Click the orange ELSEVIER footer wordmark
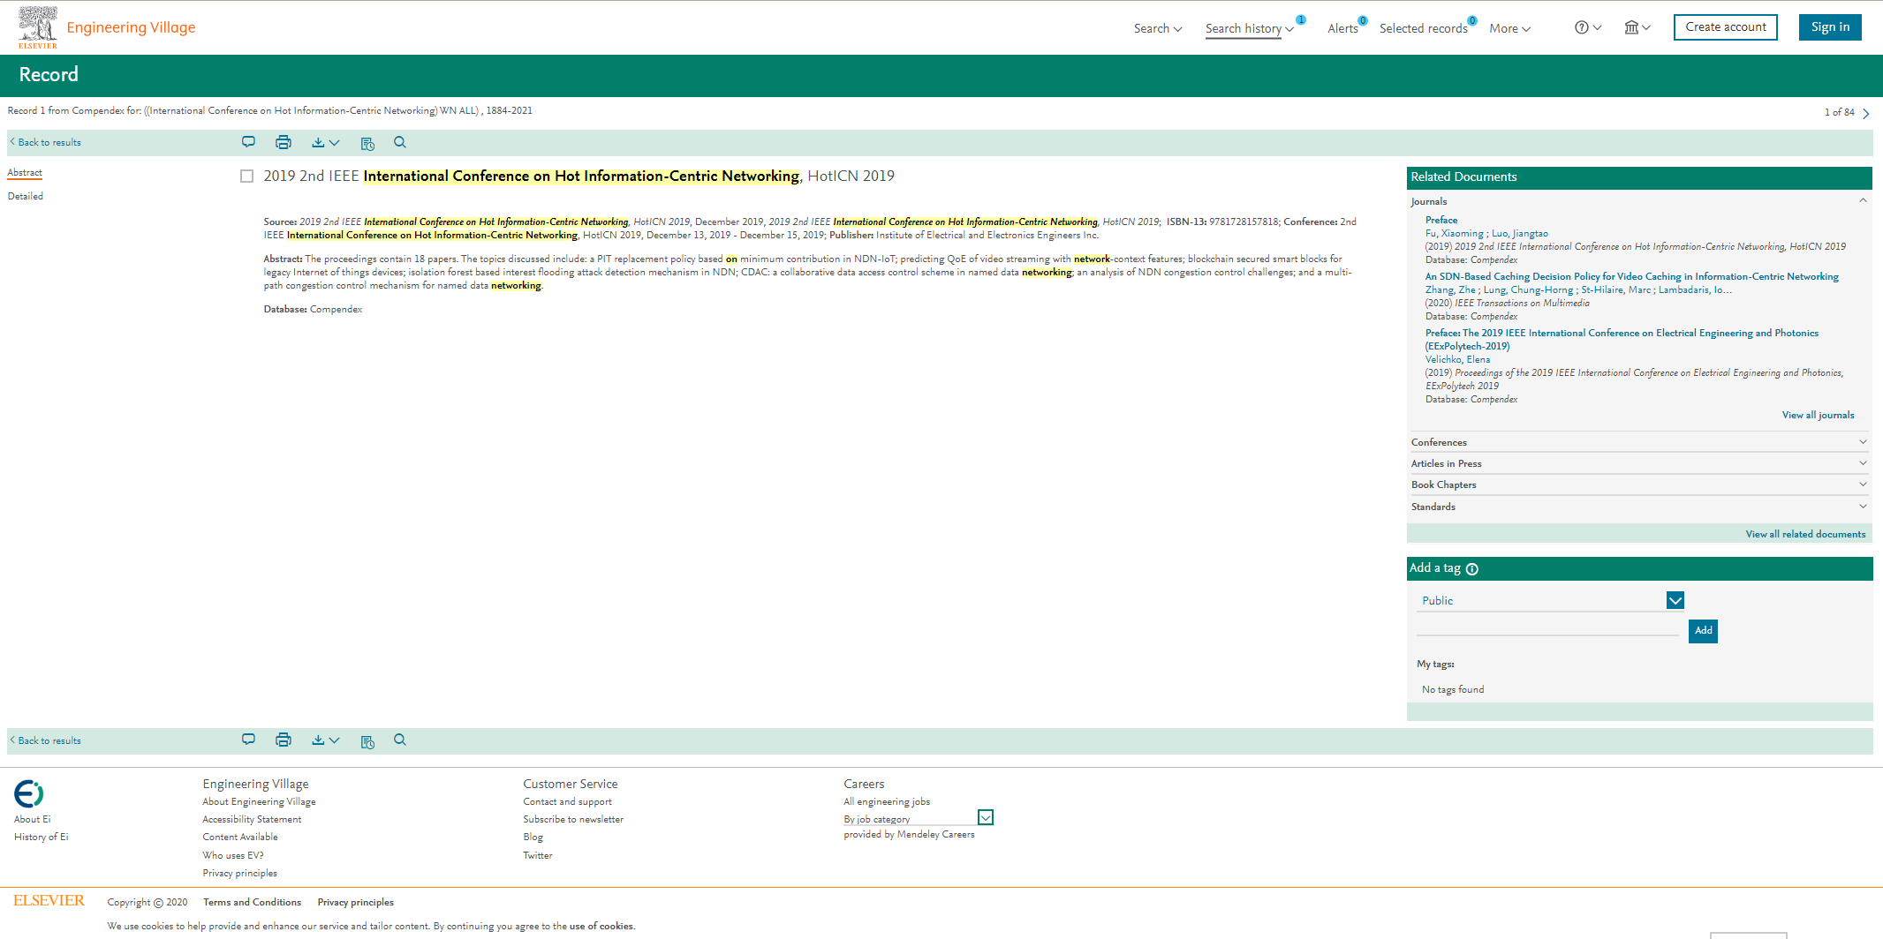Image resolution: width=1883 pixels, height=939 pixels. 49,900
